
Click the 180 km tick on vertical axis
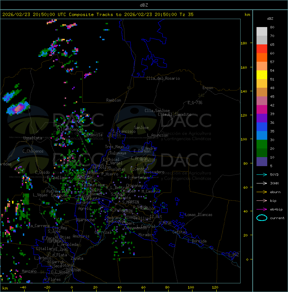(x=244, y=43)
